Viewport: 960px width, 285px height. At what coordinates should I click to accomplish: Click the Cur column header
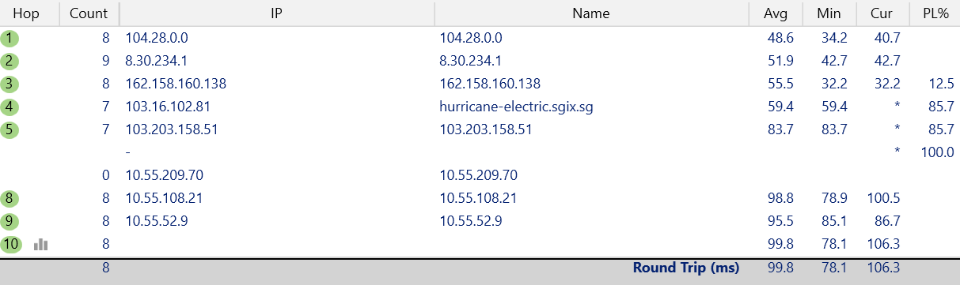pyautogui.click(x=881, y=13)
